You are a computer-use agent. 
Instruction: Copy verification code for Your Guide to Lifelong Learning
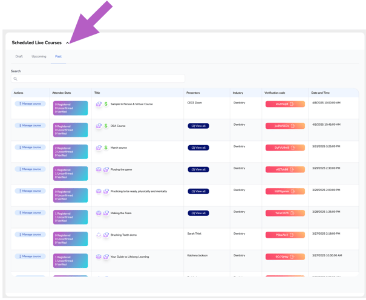pos(292,256)
